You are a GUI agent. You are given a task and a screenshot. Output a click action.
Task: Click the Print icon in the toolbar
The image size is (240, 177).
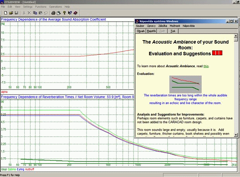click(x=53, y=13)
